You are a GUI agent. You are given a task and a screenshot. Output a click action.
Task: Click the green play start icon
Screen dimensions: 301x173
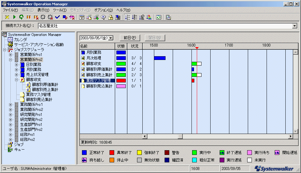click(14, 17)
